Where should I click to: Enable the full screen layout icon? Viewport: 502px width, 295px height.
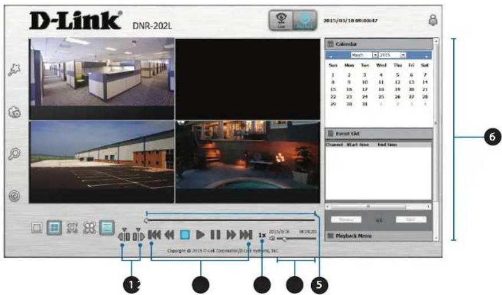89,228
